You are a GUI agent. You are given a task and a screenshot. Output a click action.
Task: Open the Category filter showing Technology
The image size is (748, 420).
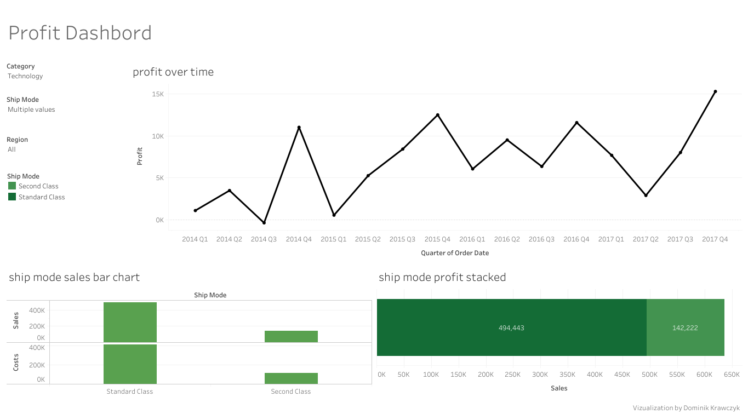tap(25, 76)
